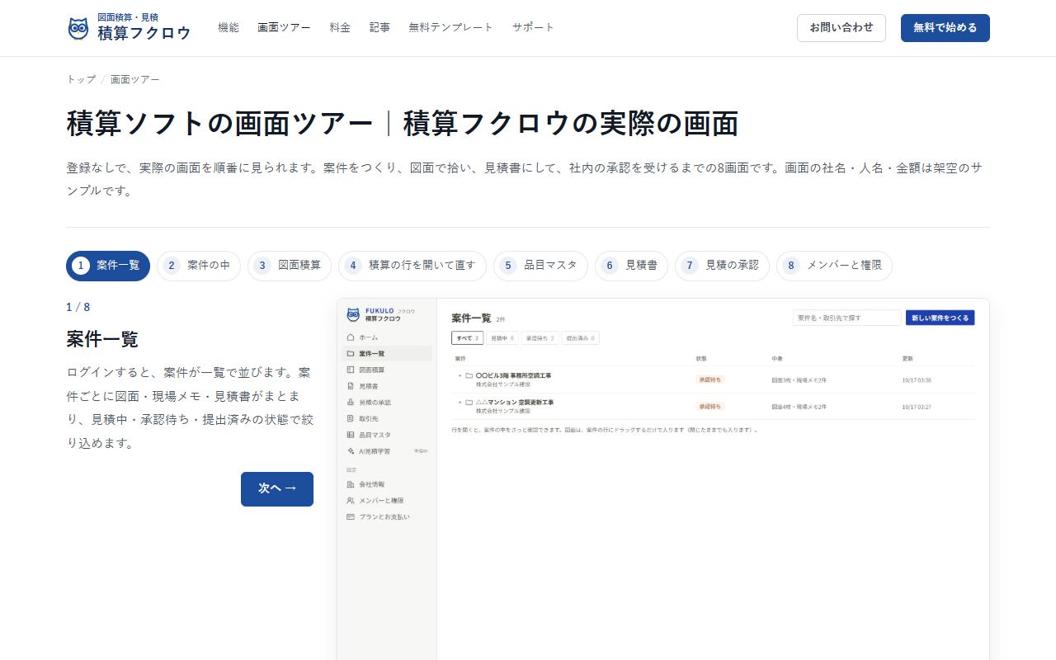This screenshot has height=660, width=1056.
Task: Click the 状態 column header in preview
Action: (701, 359)
